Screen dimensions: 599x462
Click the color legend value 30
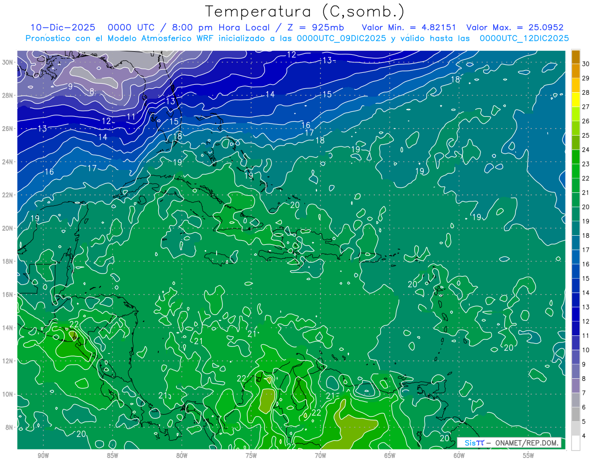pyautogui.click(x=587, y=64)
